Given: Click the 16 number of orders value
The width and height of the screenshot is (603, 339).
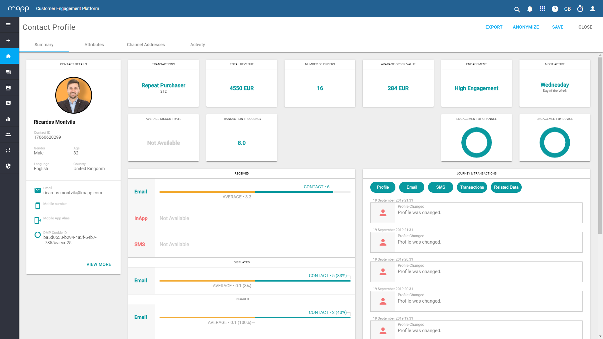Looking at the screenshot, I should pyautogui.click(x=320, y=88).
